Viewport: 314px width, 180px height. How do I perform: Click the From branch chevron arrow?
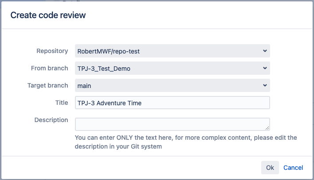(265, 68)
